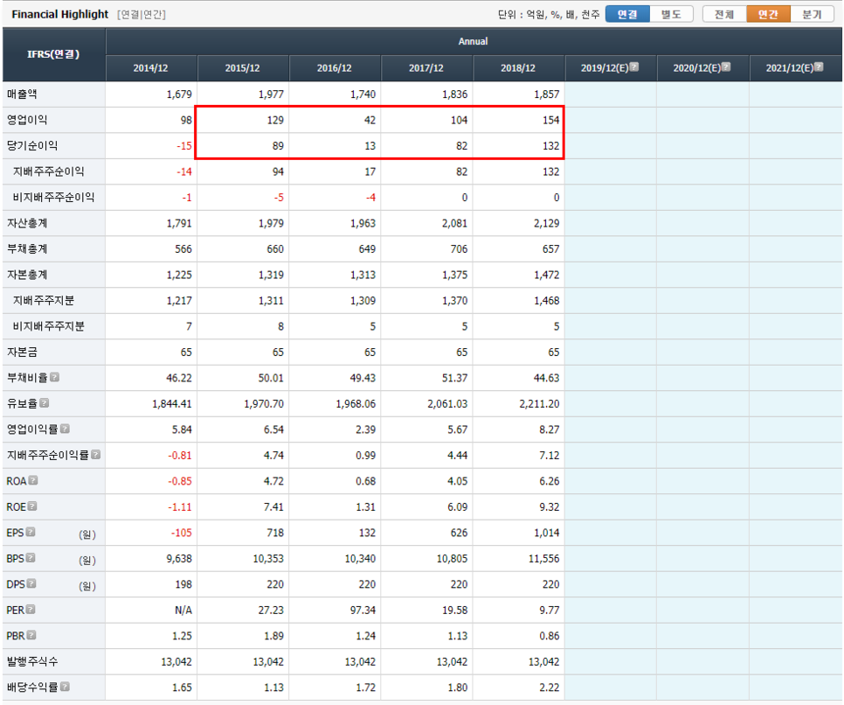
Task: Click the 배당수익률 value 2.22
Action: pos(550,688)
